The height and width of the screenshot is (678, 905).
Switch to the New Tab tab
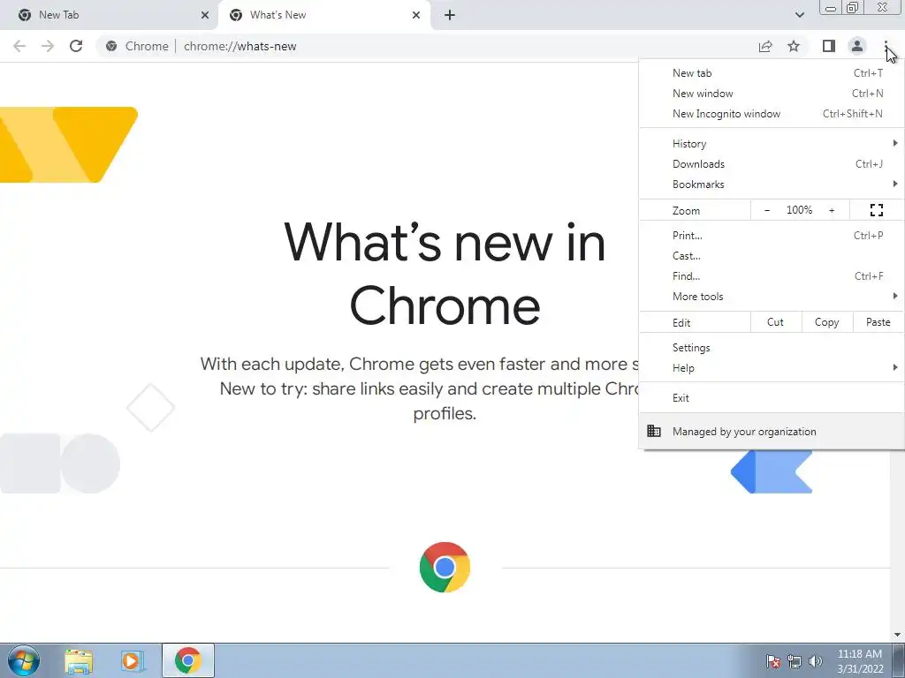110,15
